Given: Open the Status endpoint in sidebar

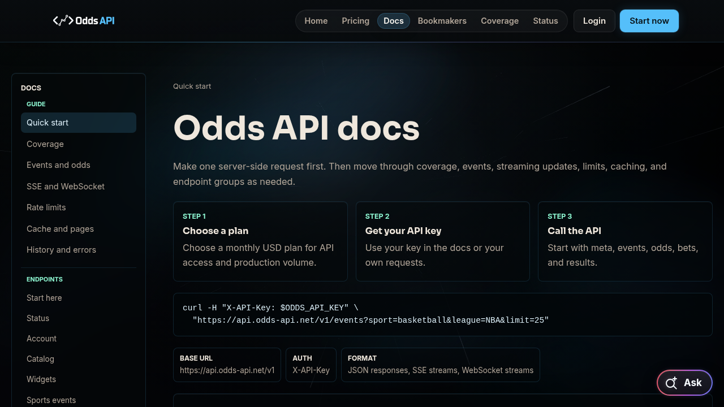Looking at the screenshot, I should 79,318.
